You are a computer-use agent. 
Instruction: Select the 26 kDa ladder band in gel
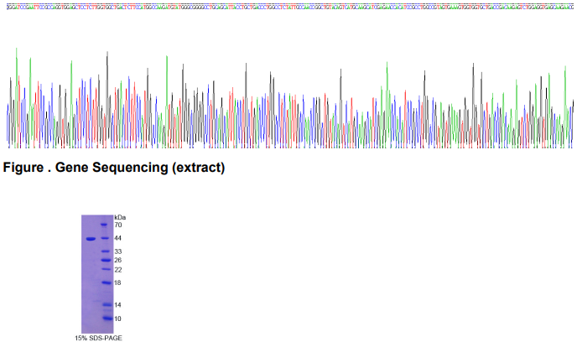(104, 261)
